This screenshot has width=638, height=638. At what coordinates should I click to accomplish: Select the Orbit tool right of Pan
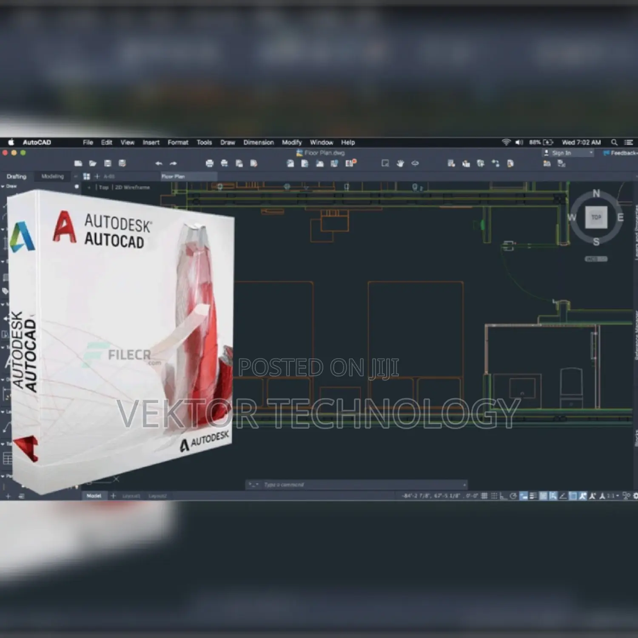pyautogui.click(x=415, y=163)
